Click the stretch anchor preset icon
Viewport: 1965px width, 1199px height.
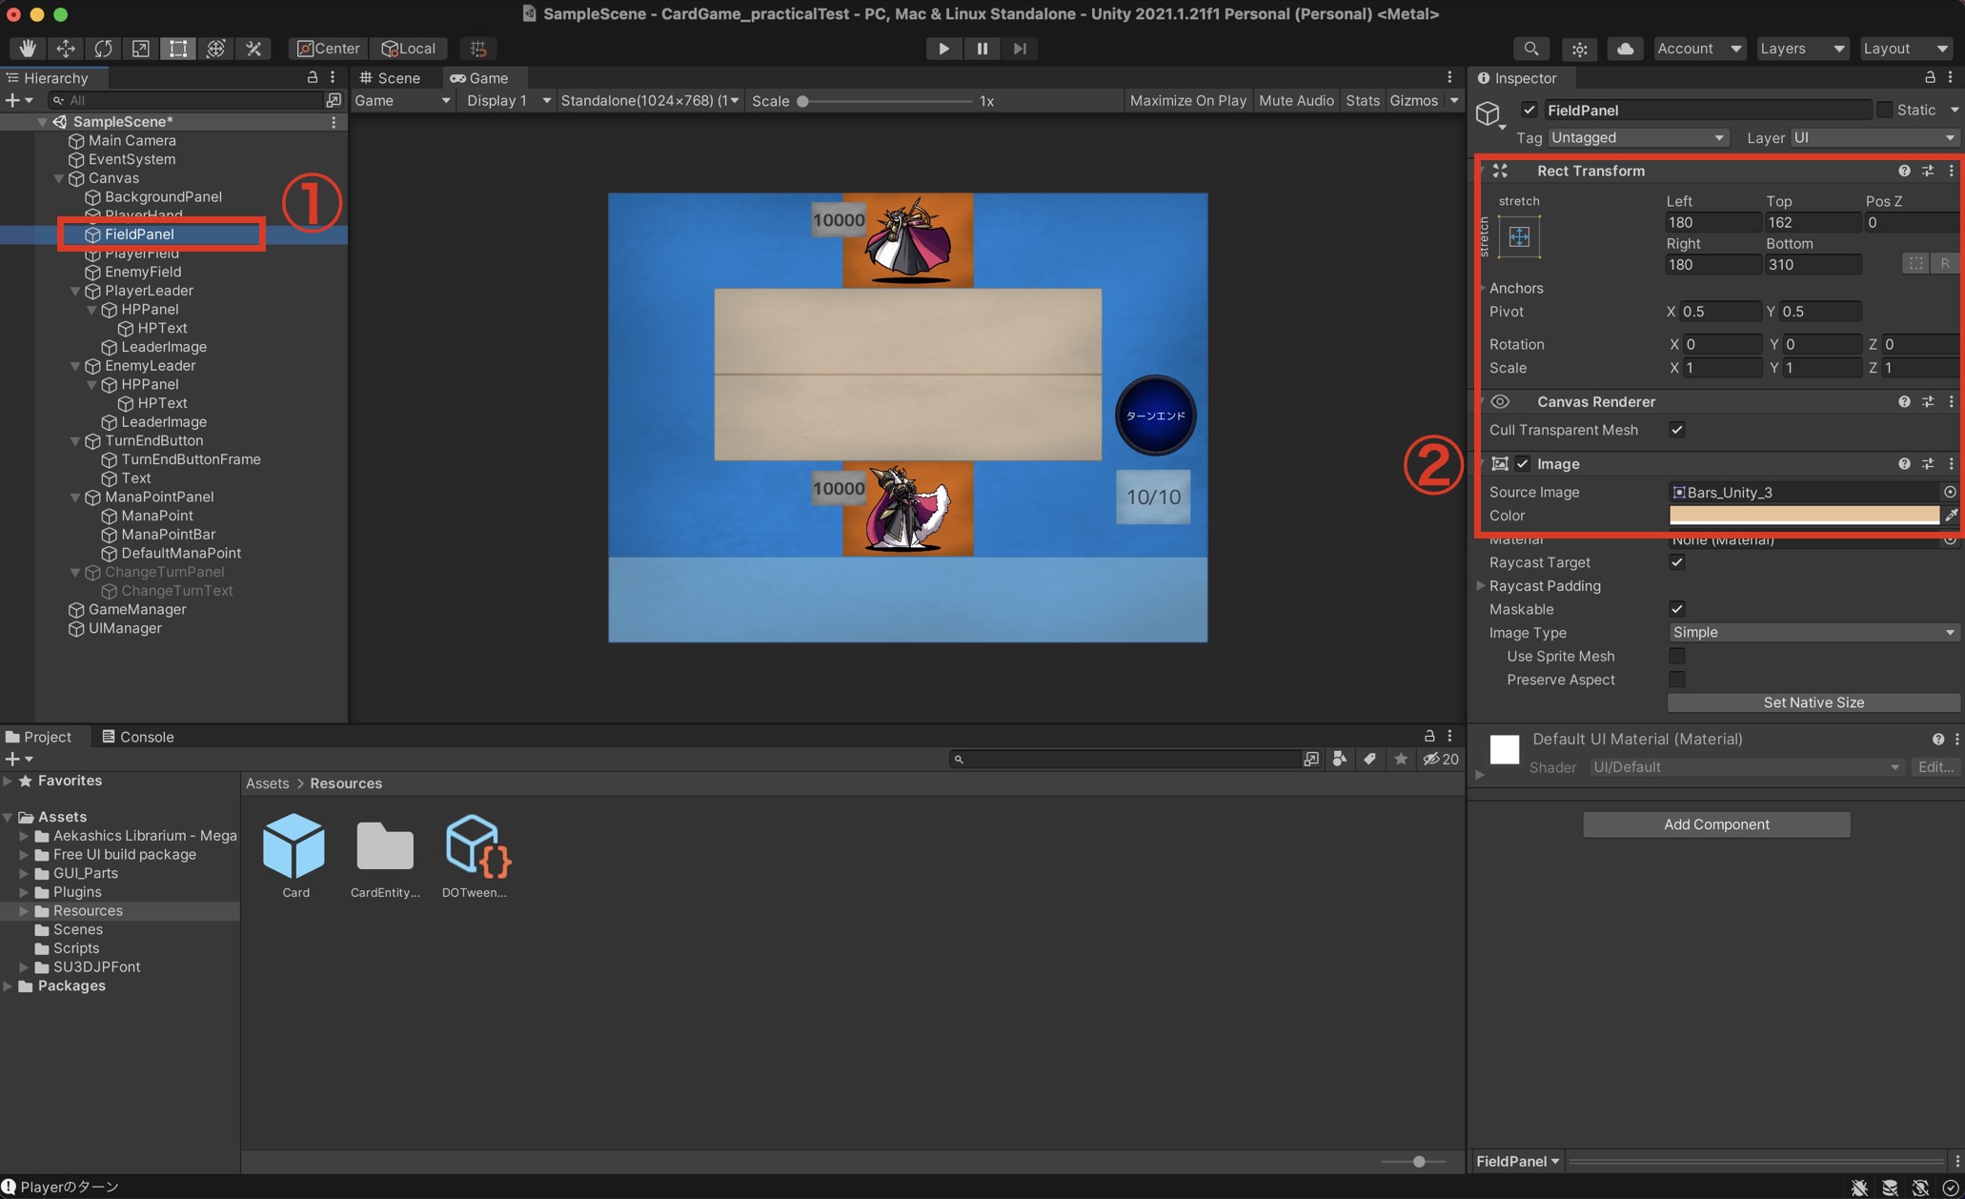pos(1519,236)
